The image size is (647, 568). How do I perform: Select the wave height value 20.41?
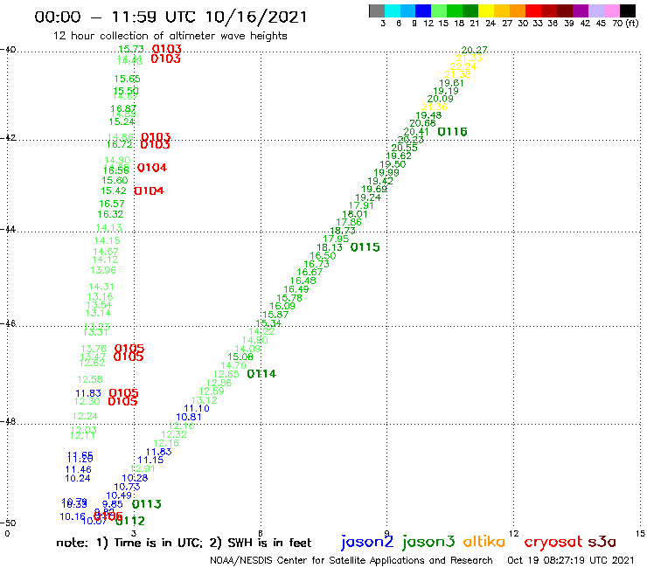416,132
